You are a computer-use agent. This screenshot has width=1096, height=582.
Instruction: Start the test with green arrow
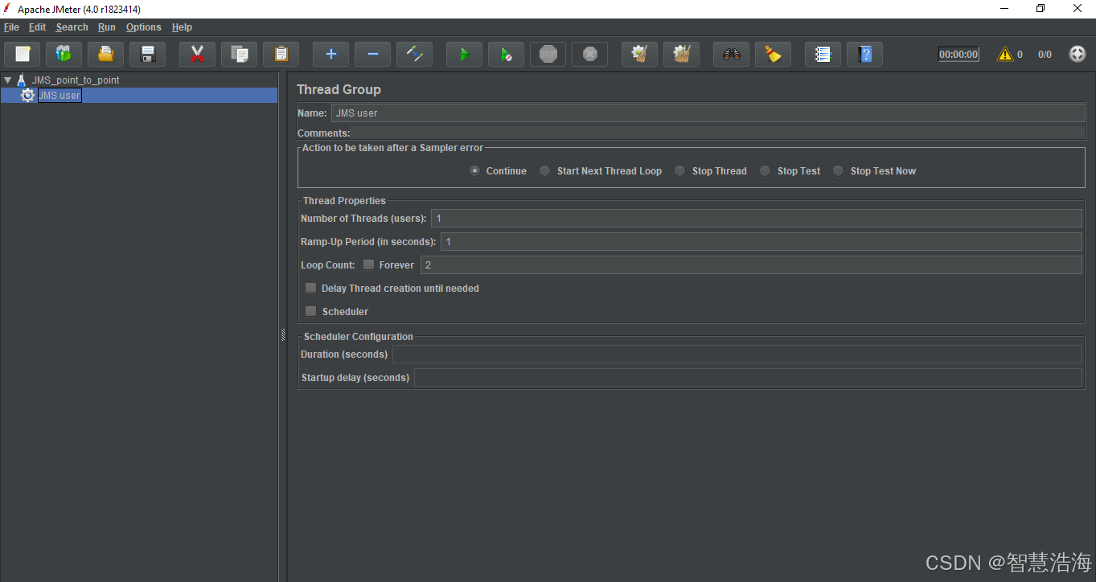point(464,54)
